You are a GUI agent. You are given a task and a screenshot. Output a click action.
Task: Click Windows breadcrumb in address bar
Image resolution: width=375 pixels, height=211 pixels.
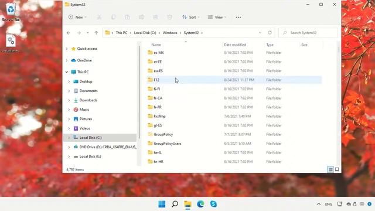(170, 33)
